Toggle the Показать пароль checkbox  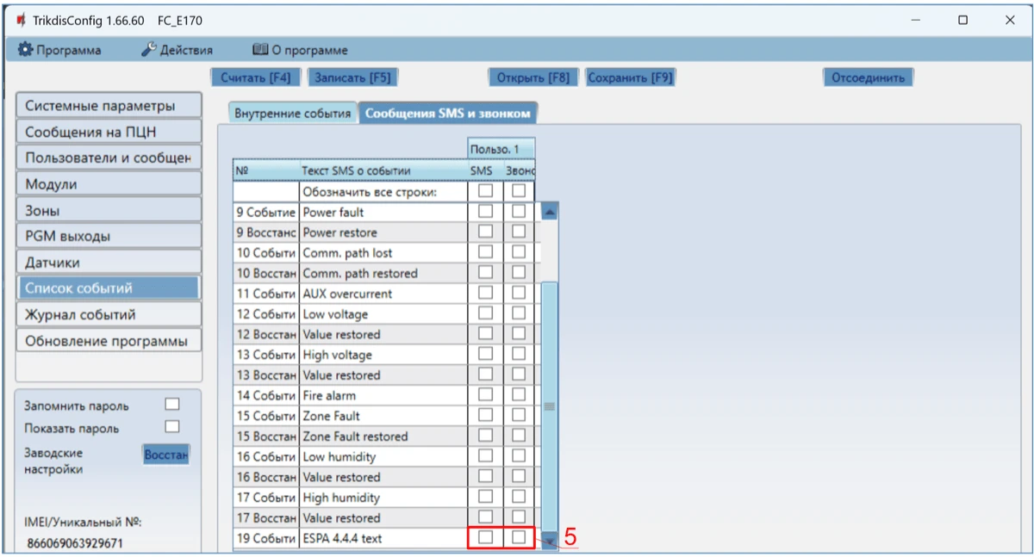(x=172, y=427)
